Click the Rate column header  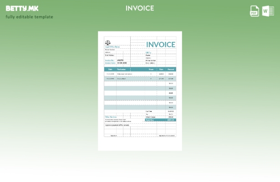click(161, 69)
